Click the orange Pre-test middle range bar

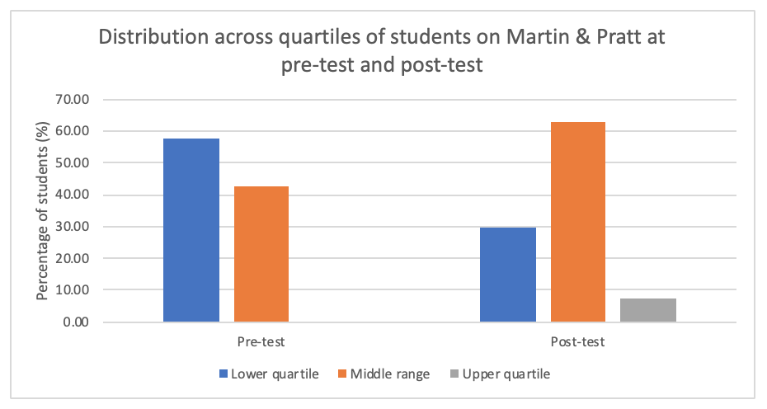[261, 254]
